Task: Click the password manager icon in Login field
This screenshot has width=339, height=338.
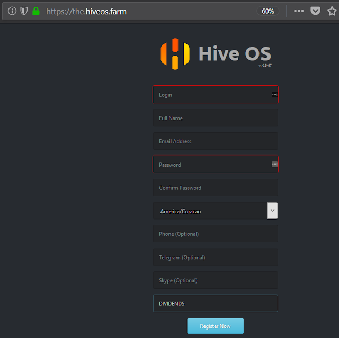Action: point(274,95)
